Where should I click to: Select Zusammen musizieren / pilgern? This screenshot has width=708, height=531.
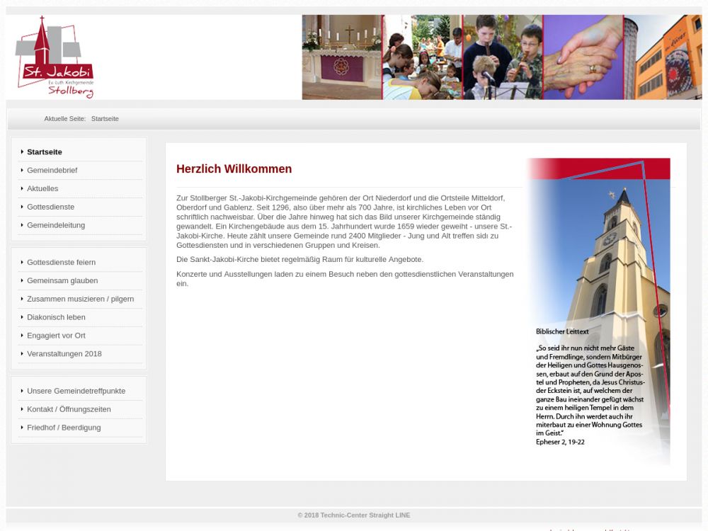80,299
